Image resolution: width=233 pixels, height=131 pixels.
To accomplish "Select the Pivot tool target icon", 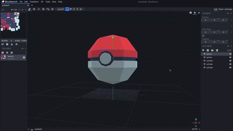I will tap(43, 9).
